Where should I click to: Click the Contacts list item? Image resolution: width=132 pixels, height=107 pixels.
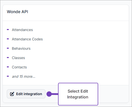pyautogui.click(x=19, y=67)
